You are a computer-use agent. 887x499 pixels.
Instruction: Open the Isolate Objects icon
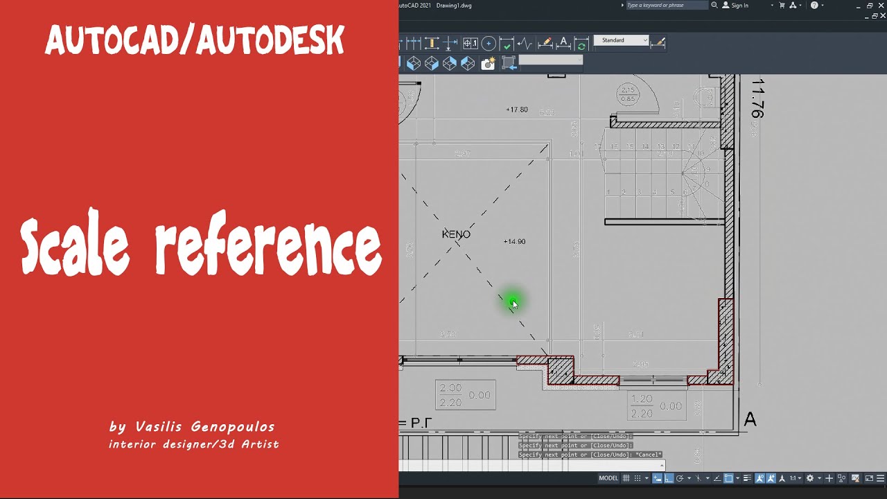click(x=842, y=478)
